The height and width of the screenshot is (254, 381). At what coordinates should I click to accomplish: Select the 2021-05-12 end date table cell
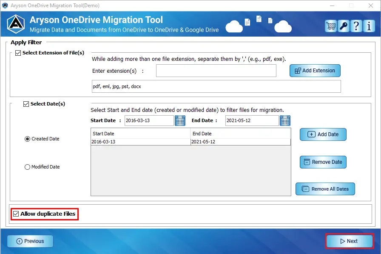click(241, 142)
